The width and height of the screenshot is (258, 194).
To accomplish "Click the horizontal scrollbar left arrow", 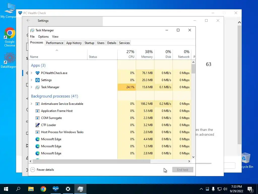I will (x=30, y=161).
